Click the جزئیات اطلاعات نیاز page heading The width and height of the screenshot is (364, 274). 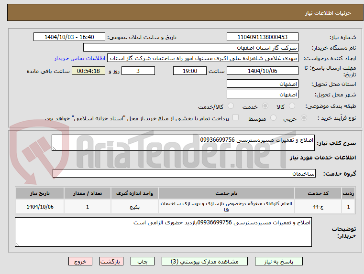click(328, 13)
